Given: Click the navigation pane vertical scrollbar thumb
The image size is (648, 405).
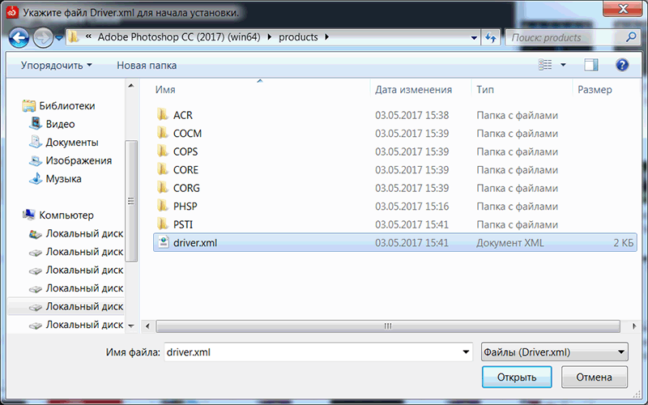Looking at the screenshot, I should point(131,201).
